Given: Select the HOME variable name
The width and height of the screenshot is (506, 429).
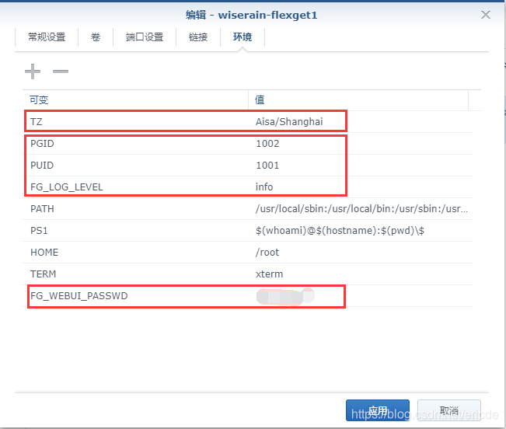Looking at the screenshot, I should (44, 253).
